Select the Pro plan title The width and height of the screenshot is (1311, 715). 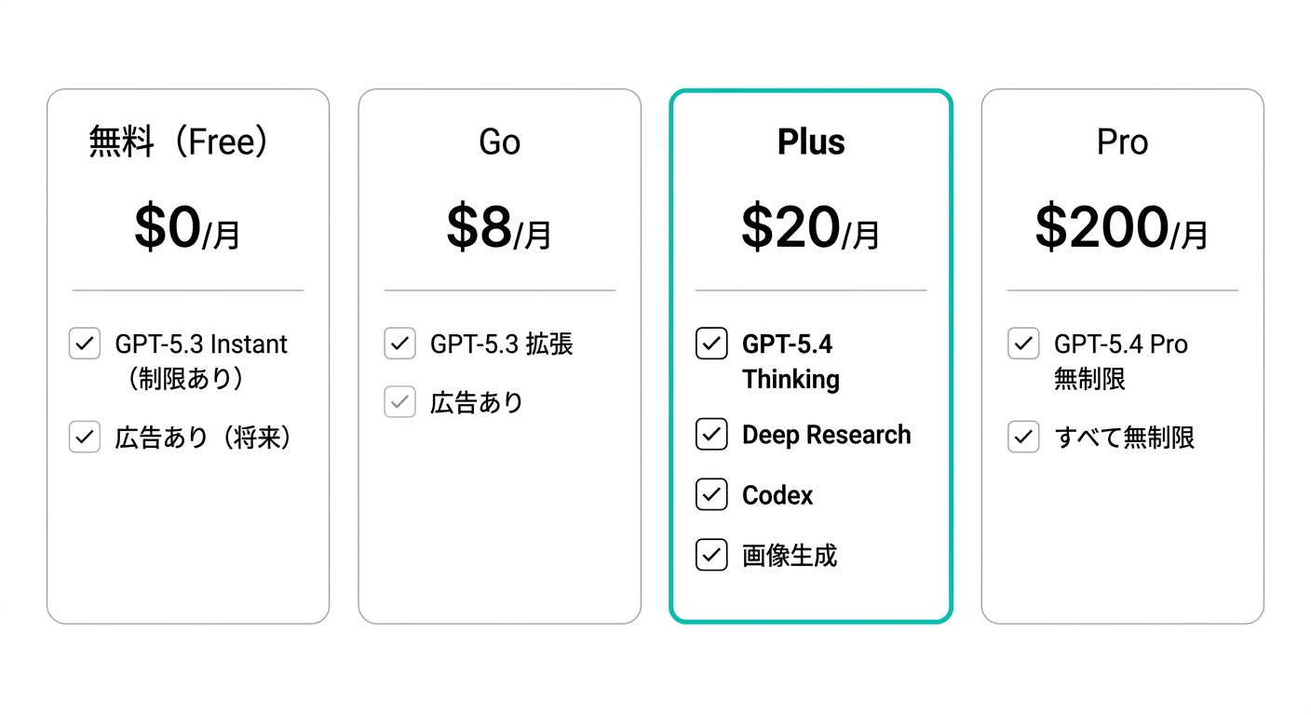[1122, 142]
